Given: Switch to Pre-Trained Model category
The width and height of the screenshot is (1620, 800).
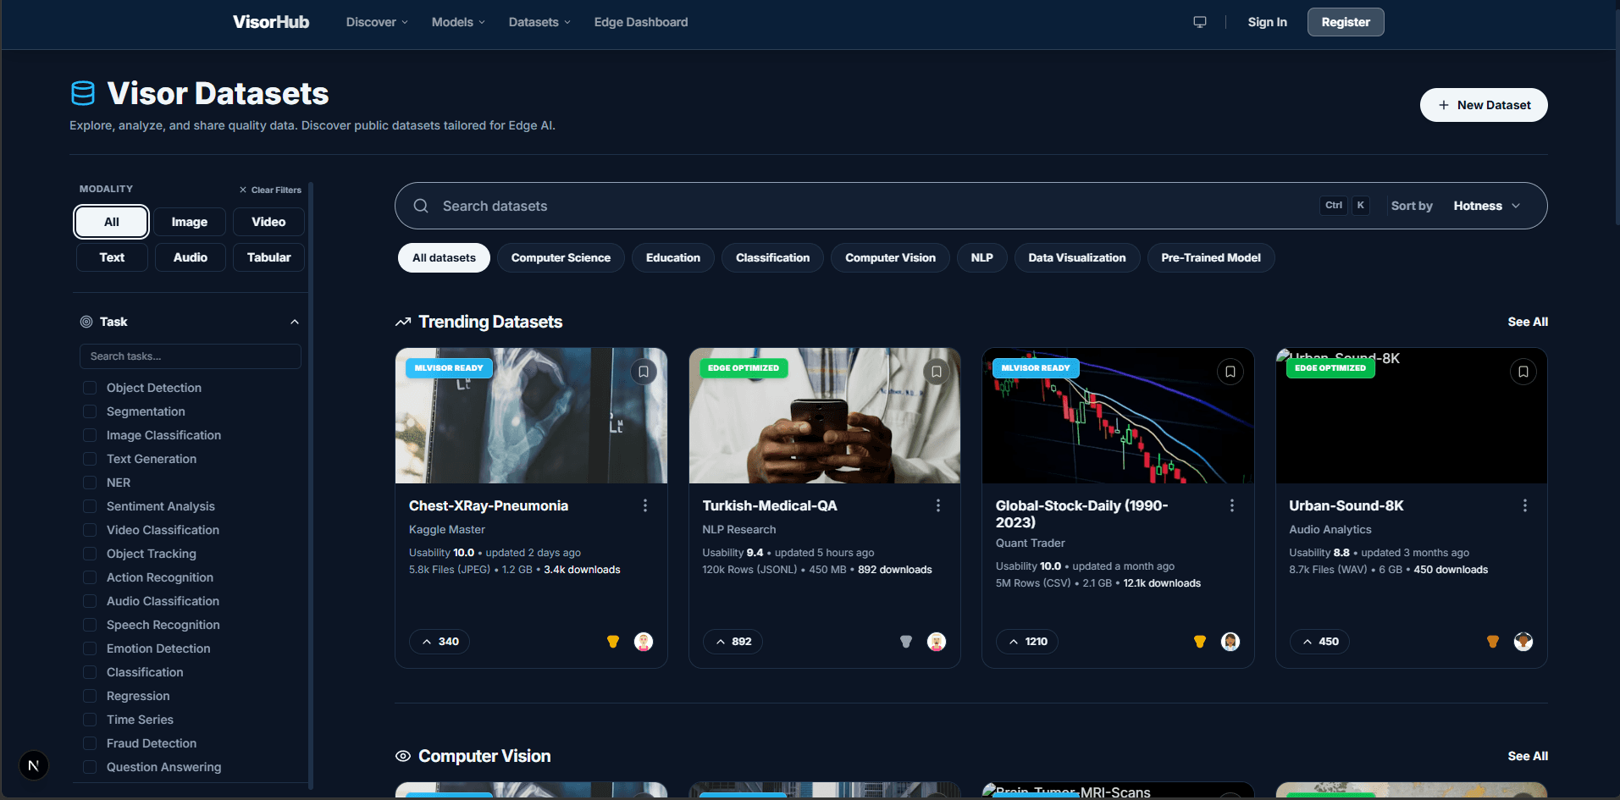Looking at the screenshot, I should tap(1211, 257).
